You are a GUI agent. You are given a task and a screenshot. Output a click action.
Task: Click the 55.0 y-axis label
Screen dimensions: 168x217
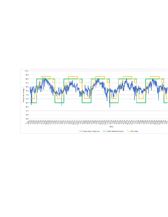27,107
